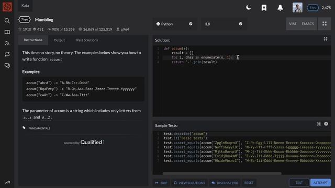This screenshot has width=335, height=188.
Task: Click the 7 kyu badge beside Mumbling
Action: click(25, 20)
